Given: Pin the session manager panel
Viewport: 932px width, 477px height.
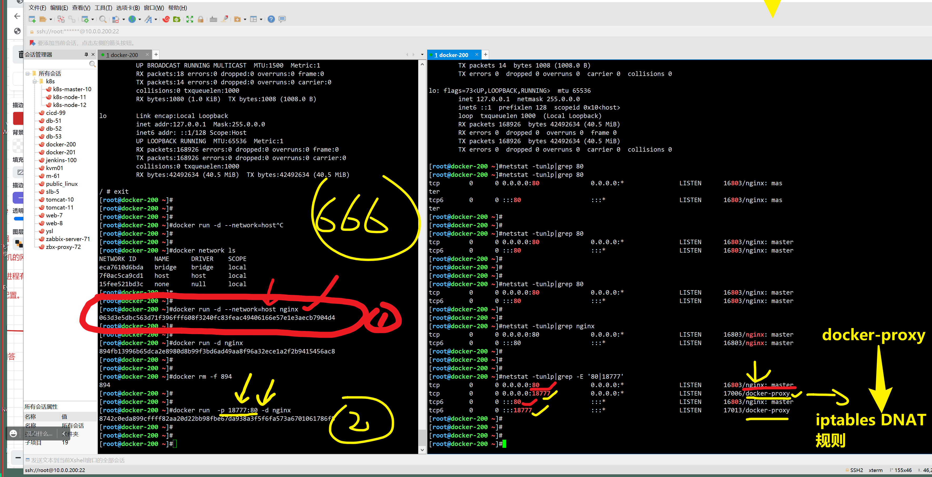Looking at the screenshot, I should pos(86,55).
